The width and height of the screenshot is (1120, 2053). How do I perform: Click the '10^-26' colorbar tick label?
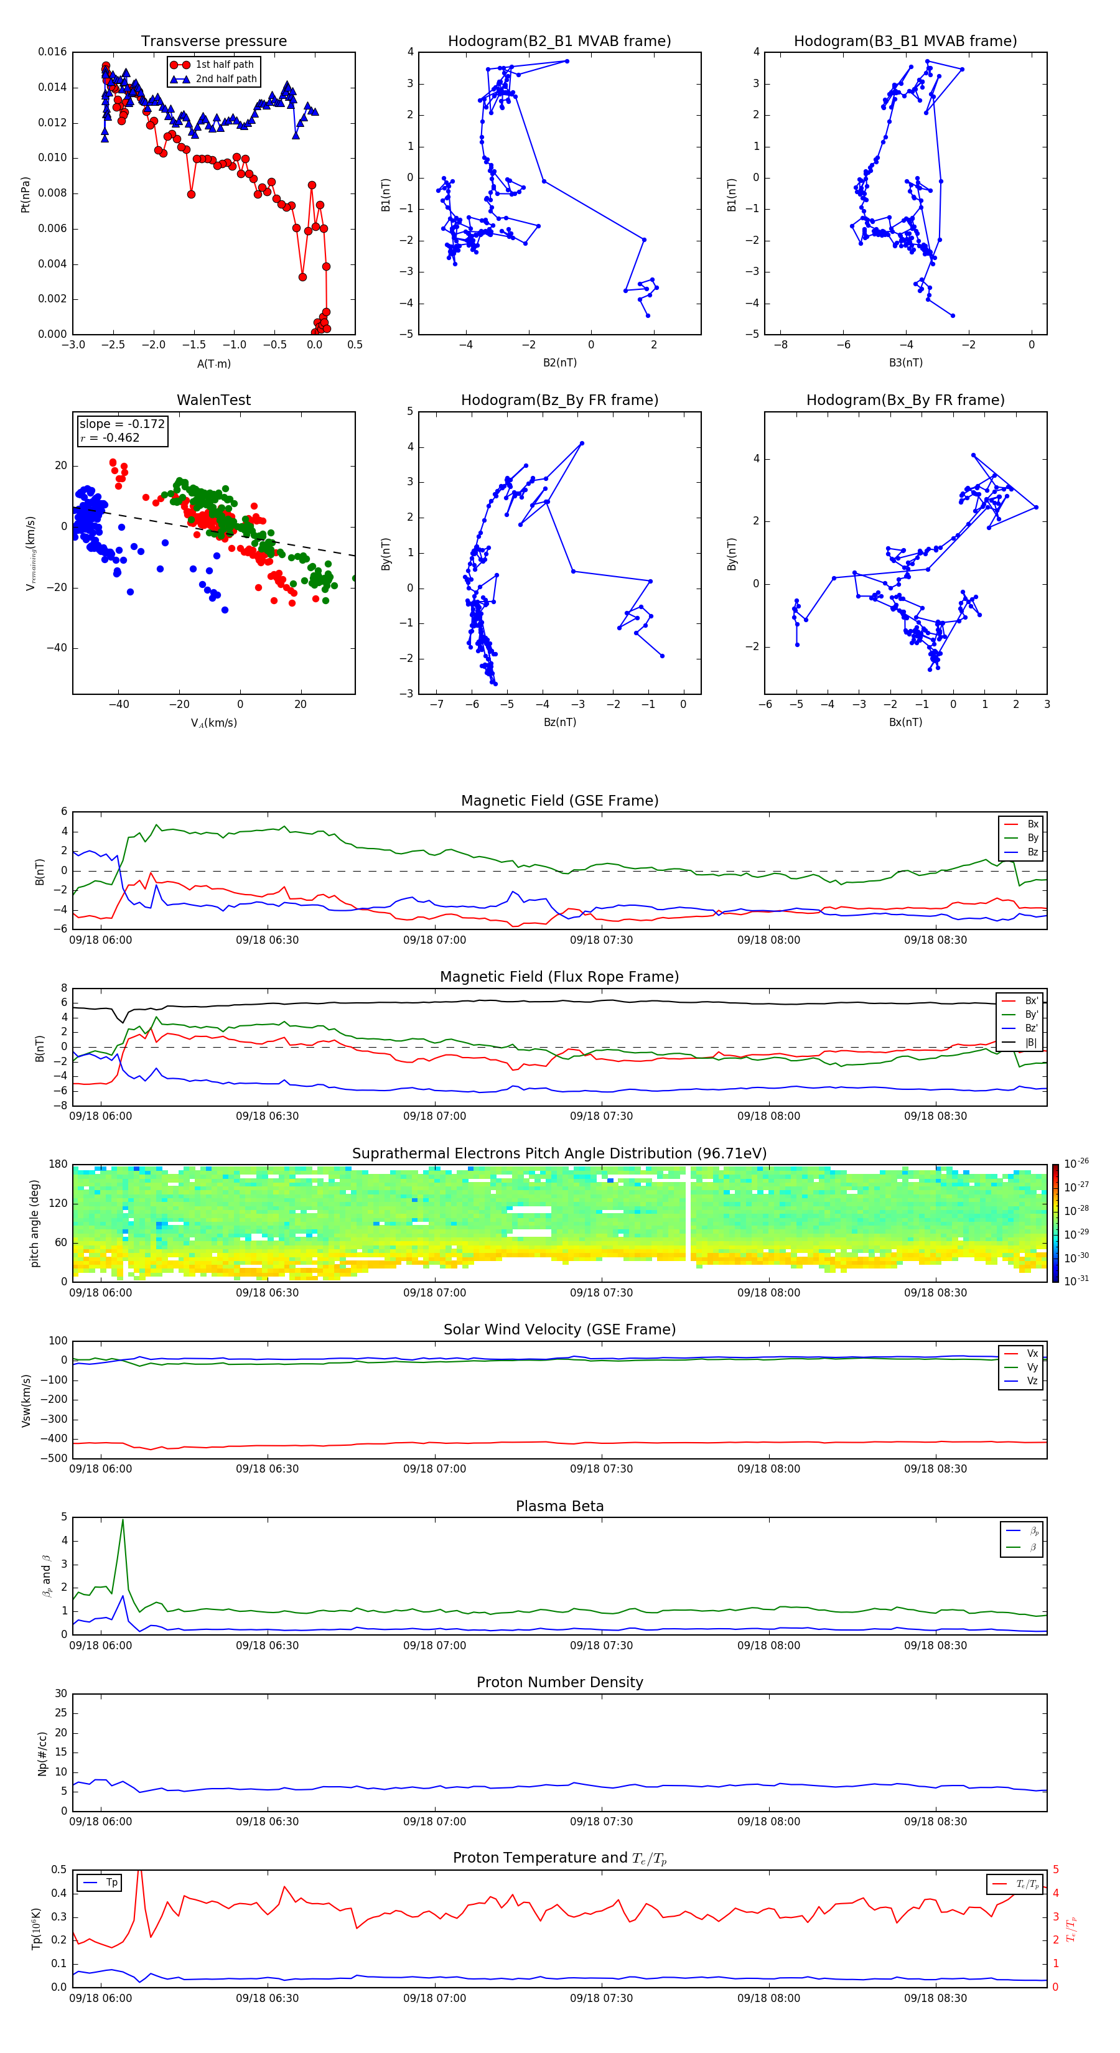pos(1076,1163)
